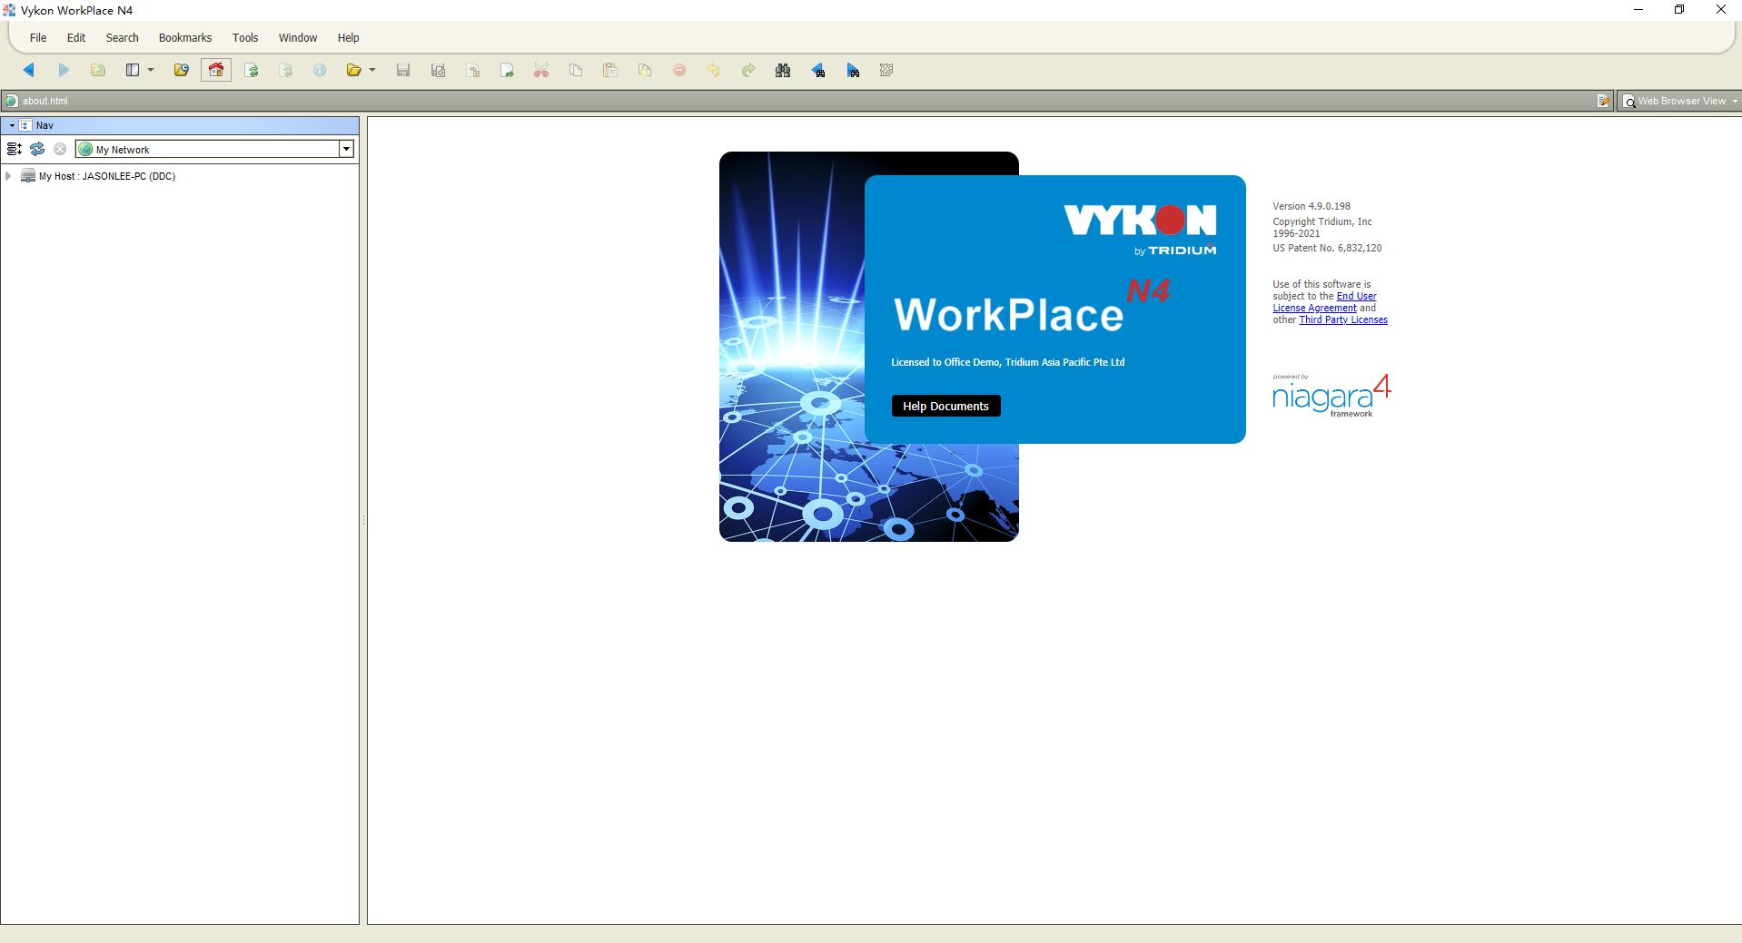
Task: Click the Copy toolbar icon
Action: tap(576, 70)
